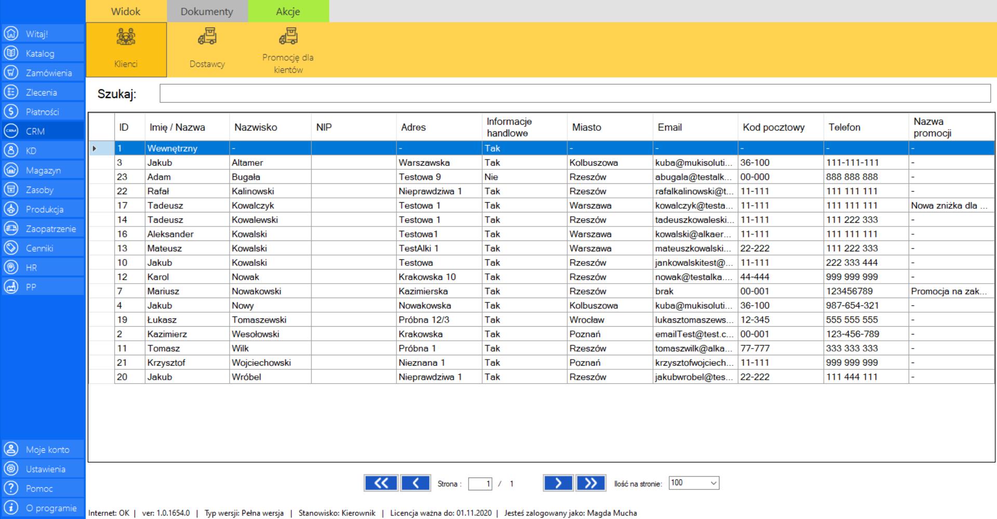Open Zaopatrzenie truck icon in sidebar
This screenshot has width=997, height=519.
(x=10, y=229)
